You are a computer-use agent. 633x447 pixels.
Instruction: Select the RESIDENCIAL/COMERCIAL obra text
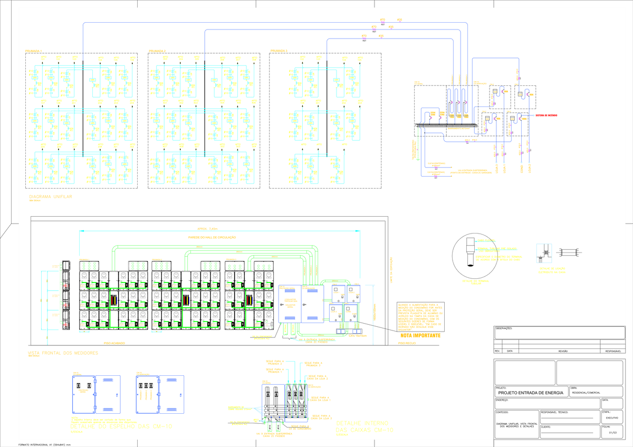click(x=593, y=393)
